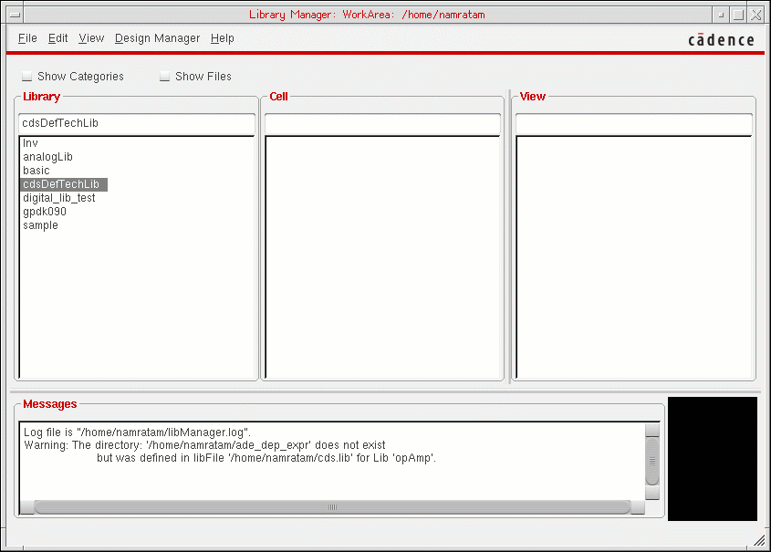Pick the sample library

pos(40,225)
